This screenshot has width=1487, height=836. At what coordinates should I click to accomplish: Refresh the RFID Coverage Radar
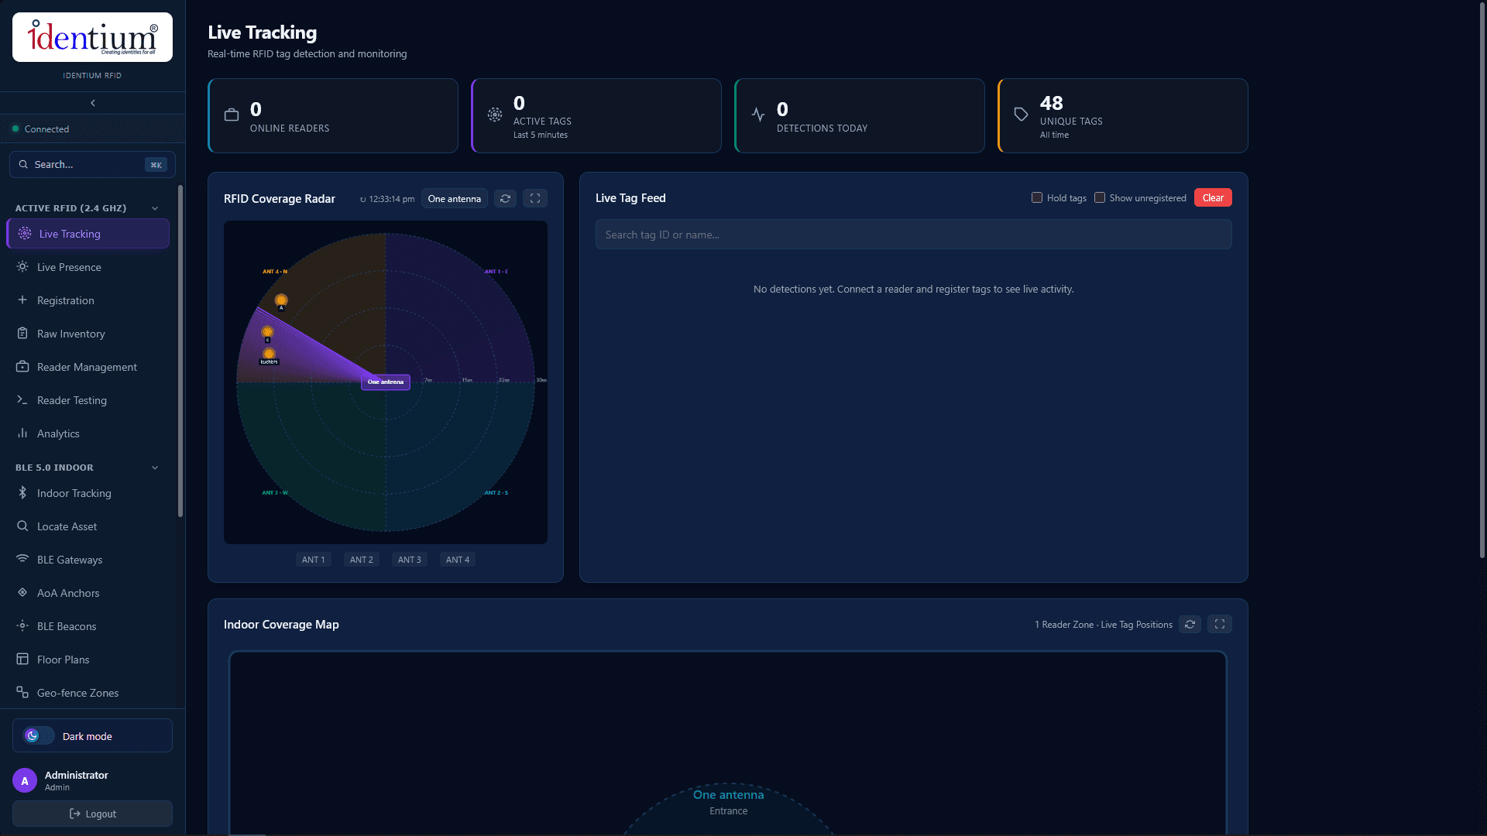point(505,199)
